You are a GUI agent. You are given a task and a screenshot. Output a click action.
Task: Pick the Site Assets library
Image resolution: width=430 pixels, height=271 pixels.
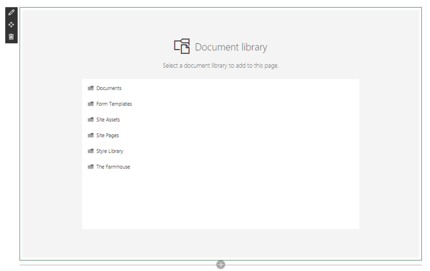pyautogui.click(x=108, y=120)
